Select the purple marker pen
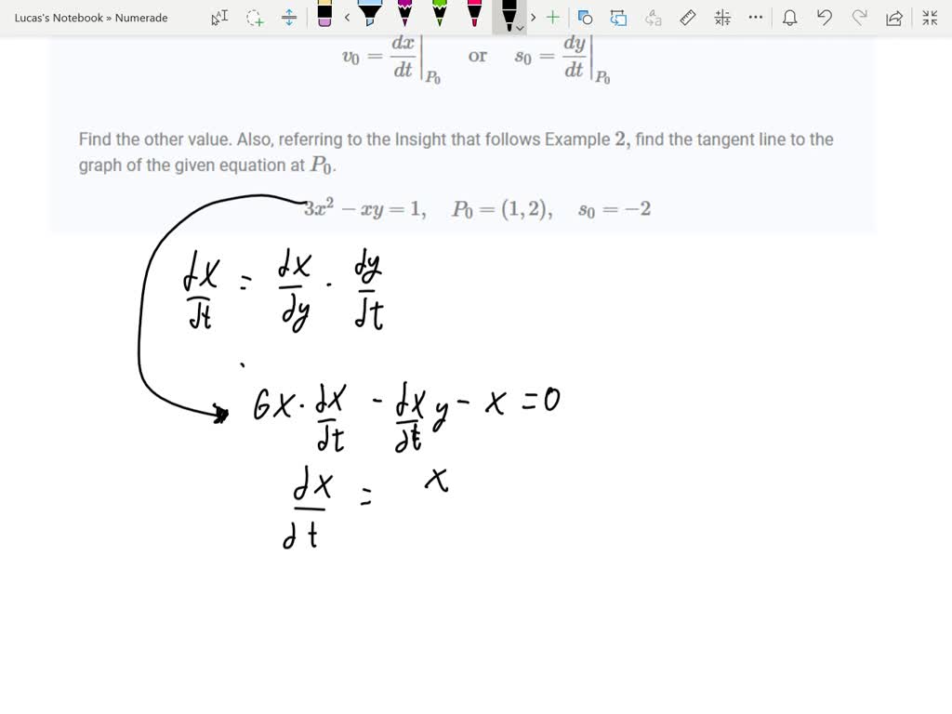The width and height of the screenshot is (952, 714). click(404, 16)
